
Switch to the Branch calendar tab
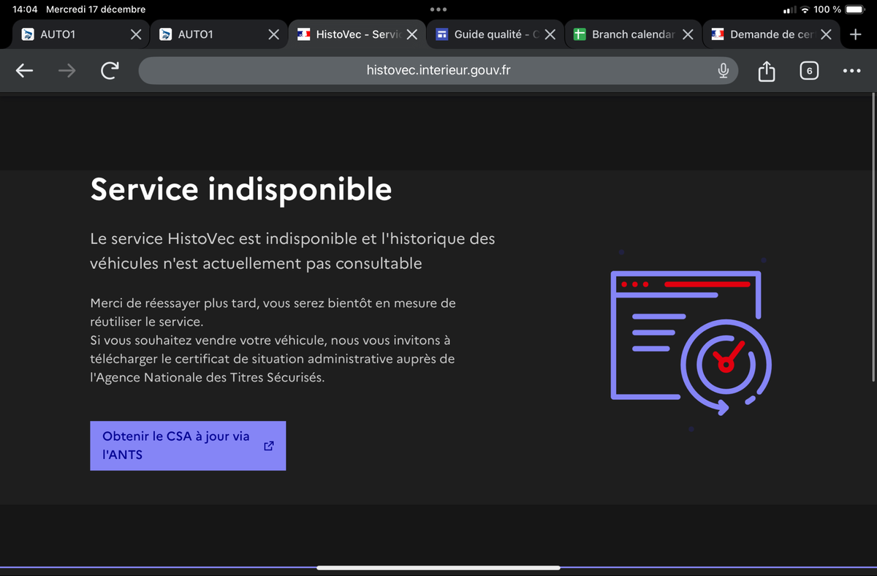click(x=625, y=34)
